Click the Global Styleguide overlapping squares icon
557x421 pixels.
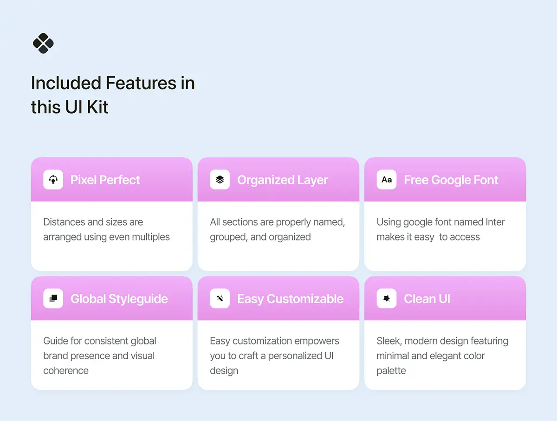click(53, 298)
